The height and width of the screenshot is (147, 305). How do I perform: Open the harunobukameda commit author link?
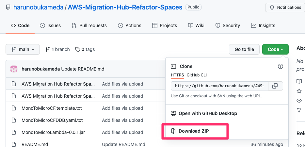point(40,69)
